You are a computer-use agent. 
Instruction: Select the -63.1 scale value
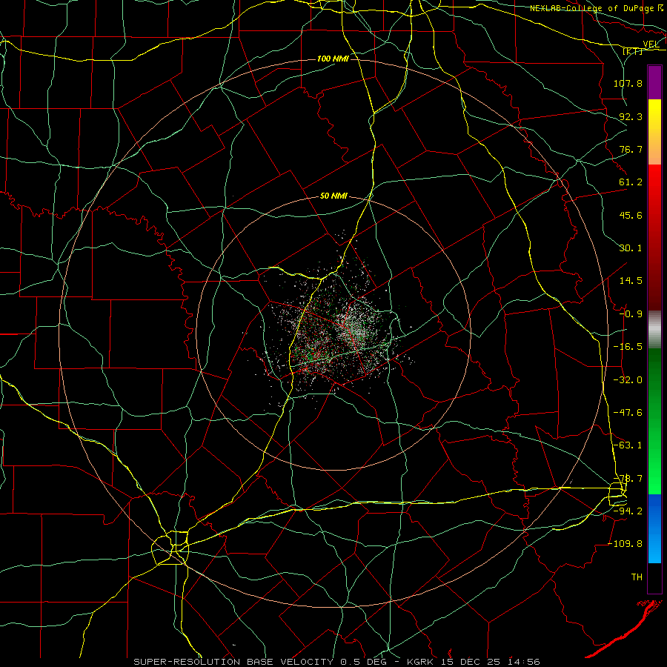[628, 445]
